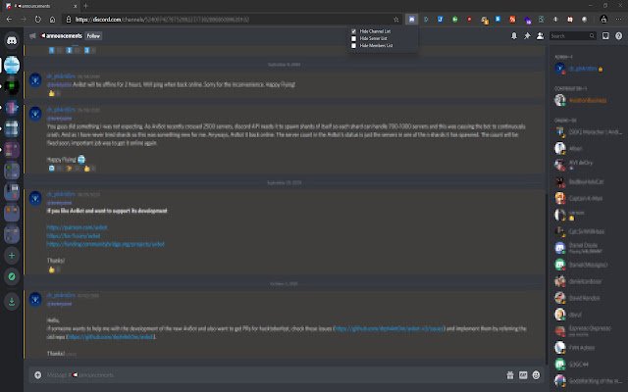
Task: Open notification settings bell icon
Action: 514,36
